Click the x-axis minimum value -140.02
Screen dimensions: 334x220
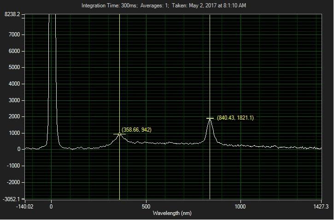pos(24,206)
